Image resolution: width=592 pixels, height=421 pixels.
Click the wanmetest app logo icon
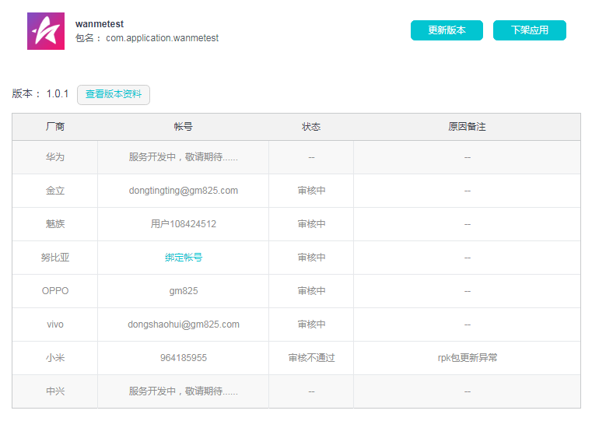pyautogui.click(x=46, y=31)
